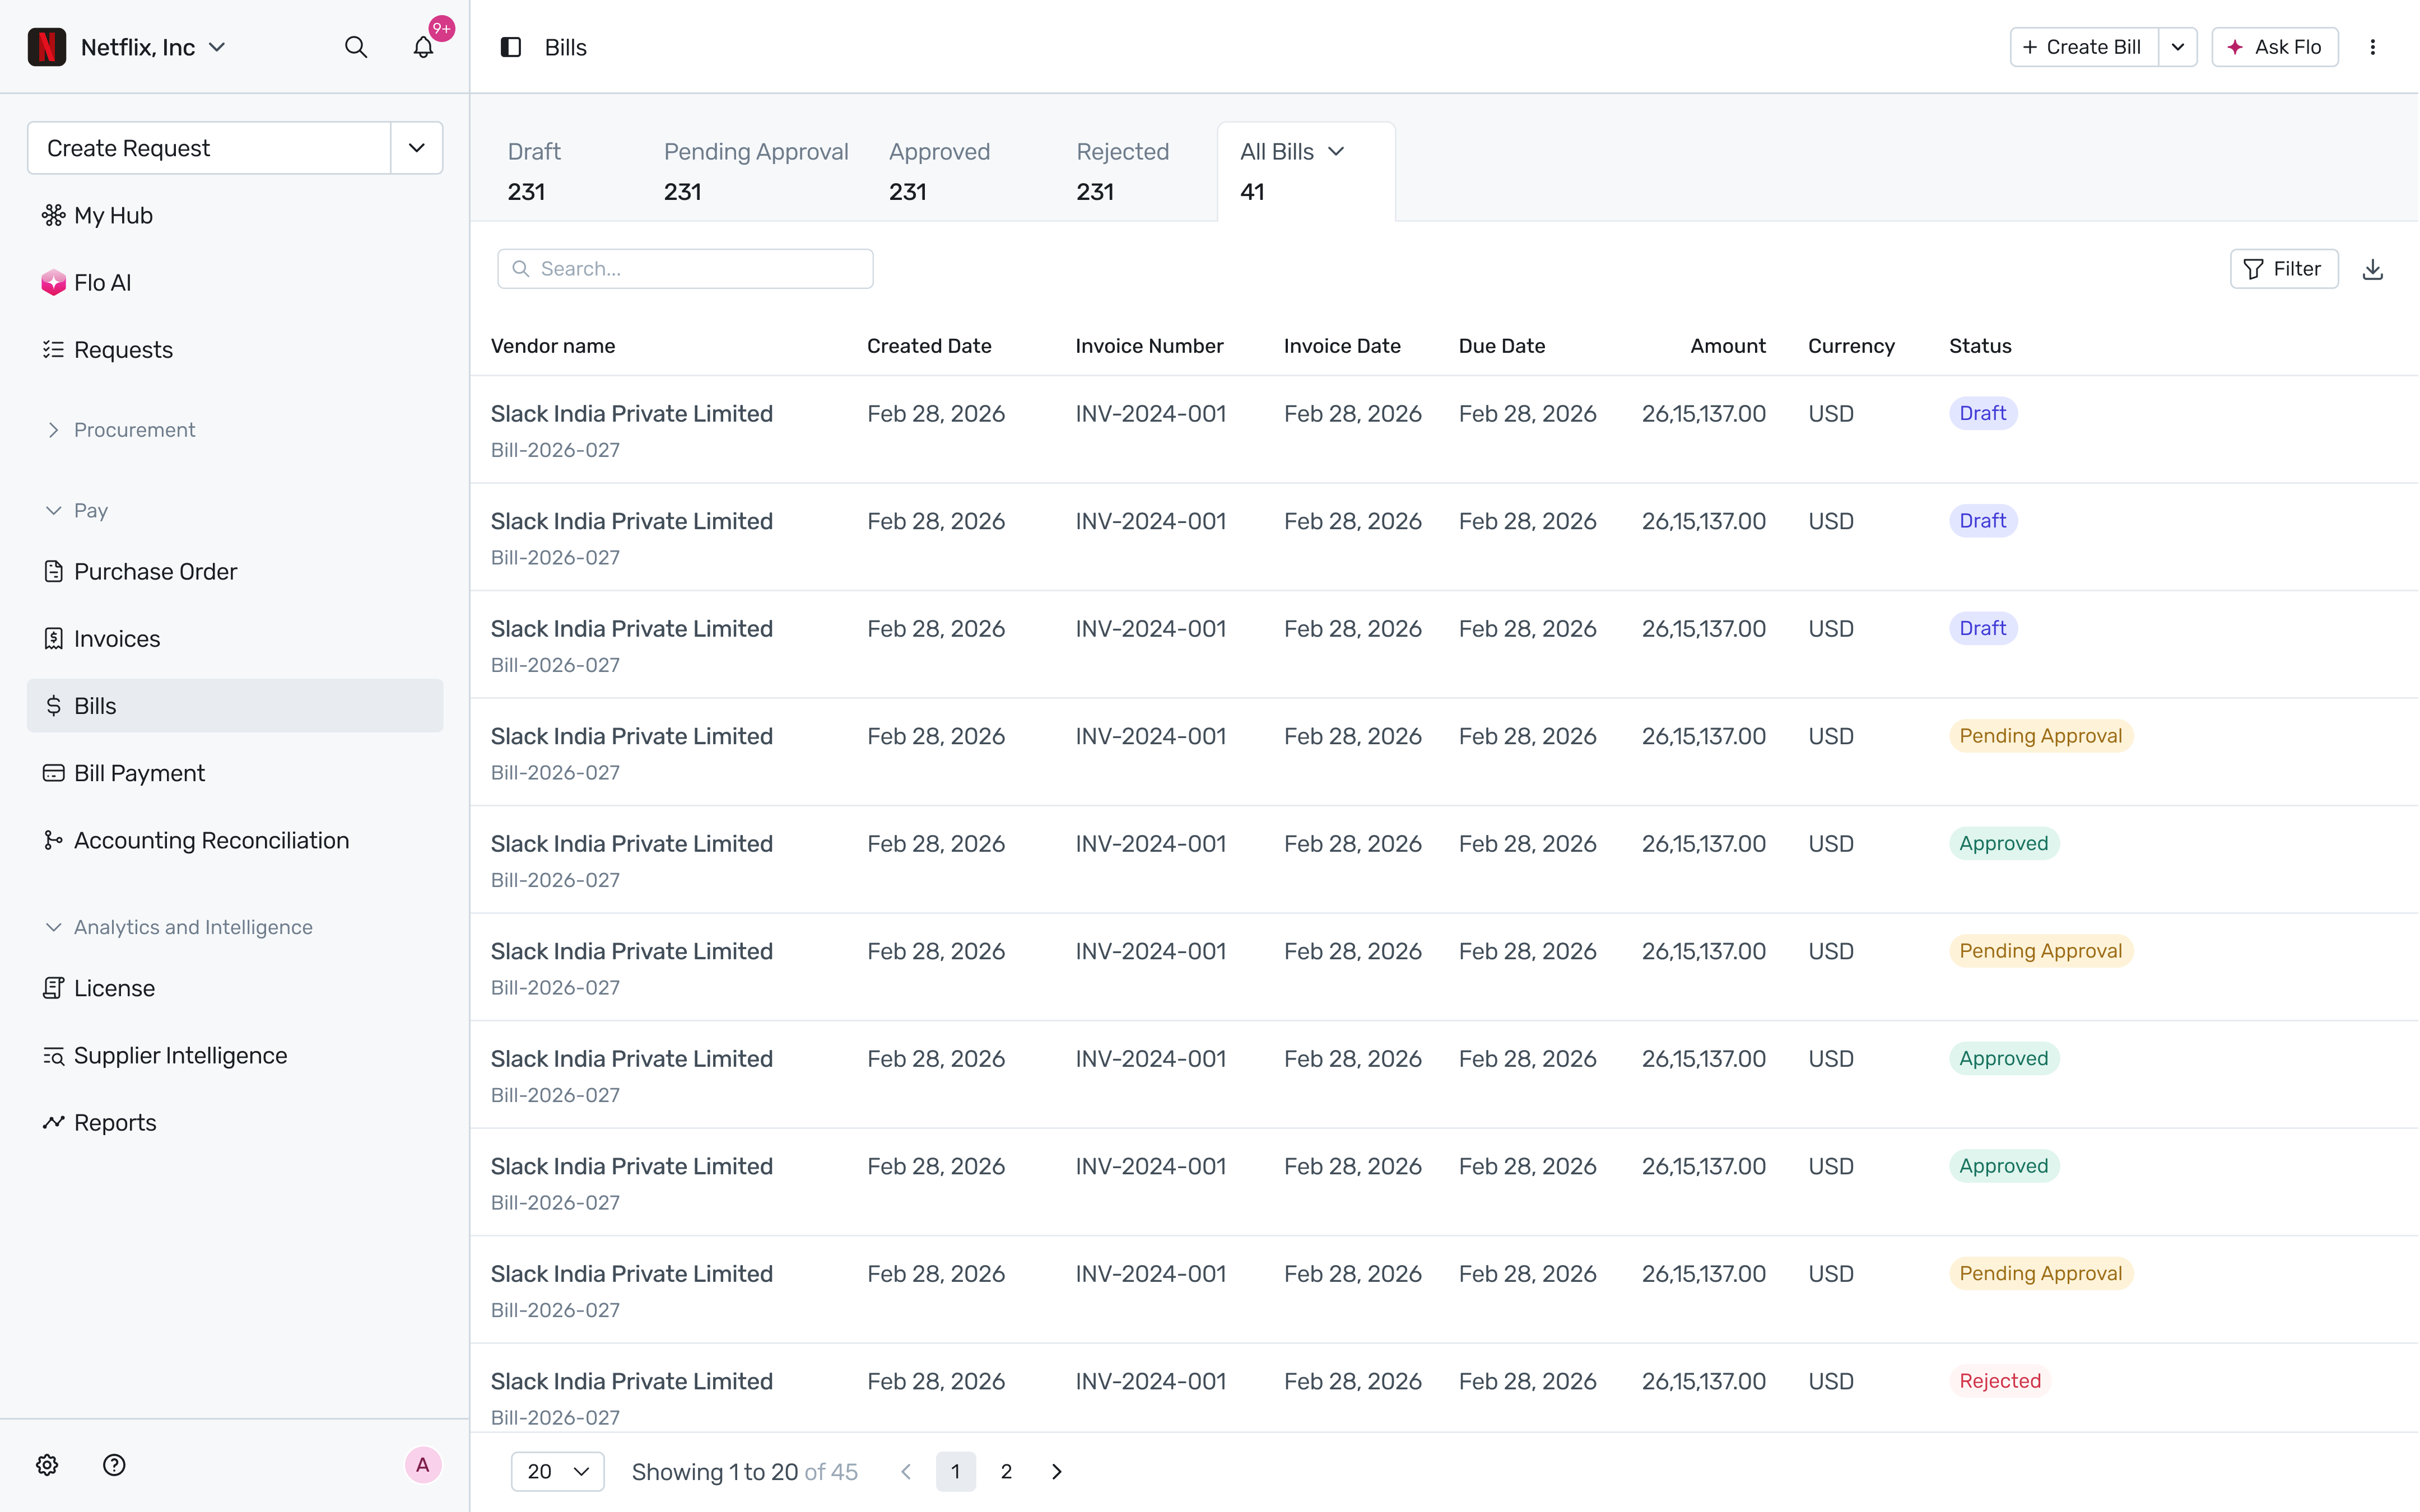2420x1512 pixels.
Task: Sort by Status column header
Action: (x=1979, y=346)
